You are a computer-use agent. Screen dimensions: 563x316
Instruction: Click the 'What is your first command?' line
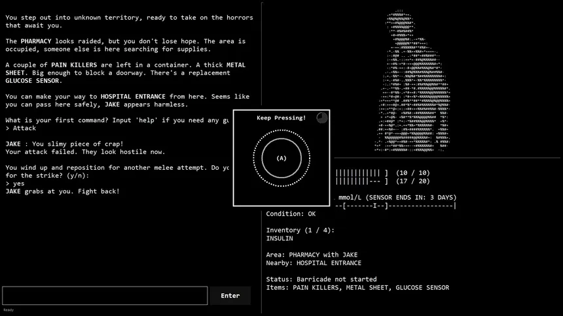click(117, 120)
